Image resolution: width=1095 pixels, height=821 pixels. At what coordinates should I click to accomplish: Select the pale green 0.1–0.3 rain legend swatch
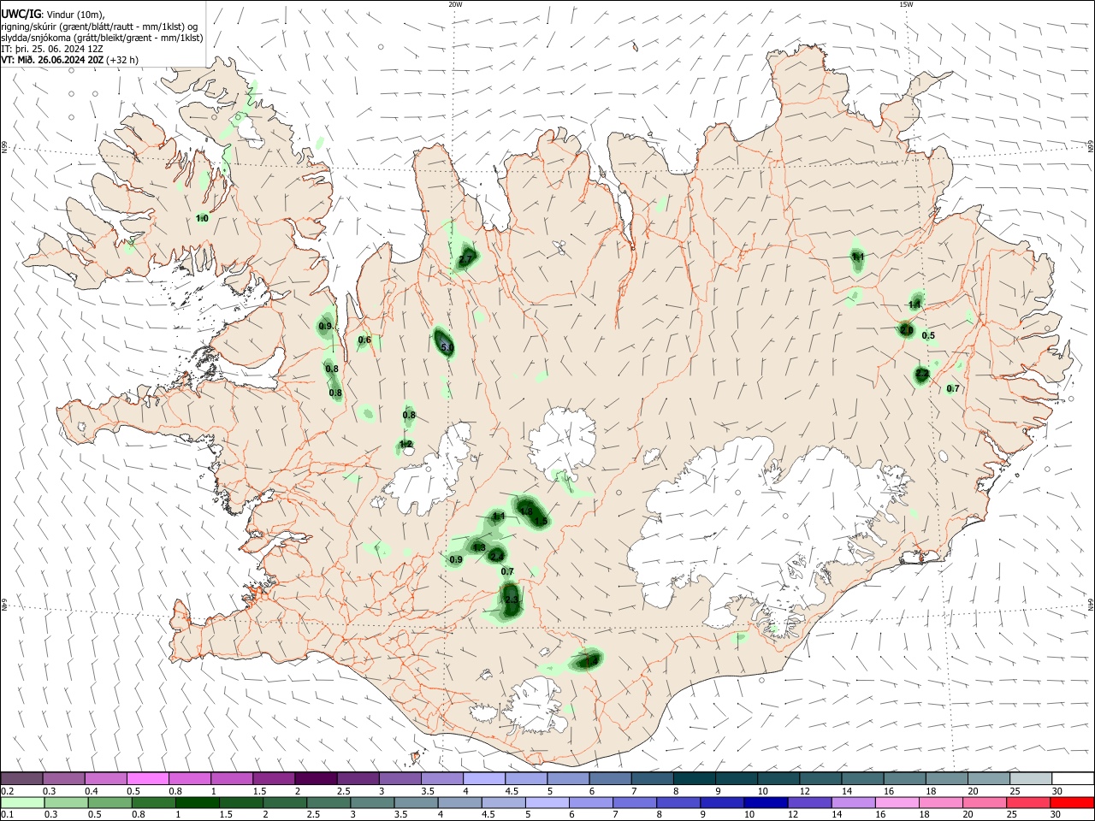(21, 803)
